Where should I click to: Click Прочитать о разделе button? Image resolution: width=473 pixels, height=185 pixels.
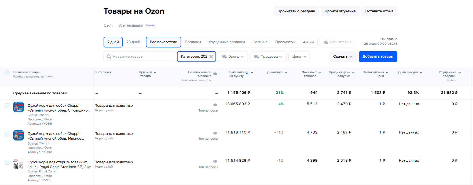296,11
